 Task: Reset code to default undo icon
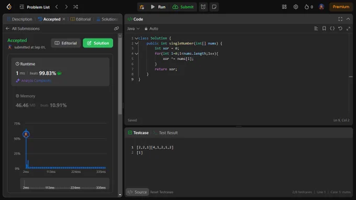[340, 29]
